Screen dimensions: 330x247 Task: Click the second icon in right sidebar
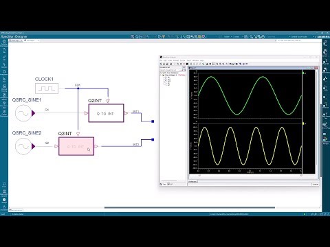coord(325,52)
